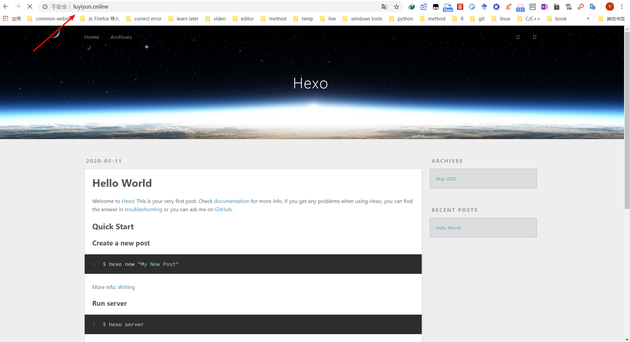The height and width of the screenshot is (342, 630).
Task: Translate this page icon in address bar
Action: (385, 7)
